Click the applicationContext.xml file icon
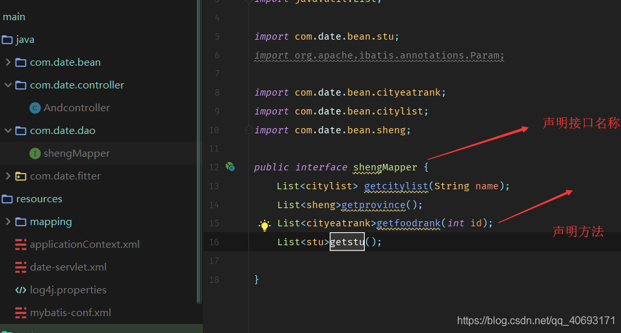The height and width of the screenshot is (333, 621). click(21, 245)
